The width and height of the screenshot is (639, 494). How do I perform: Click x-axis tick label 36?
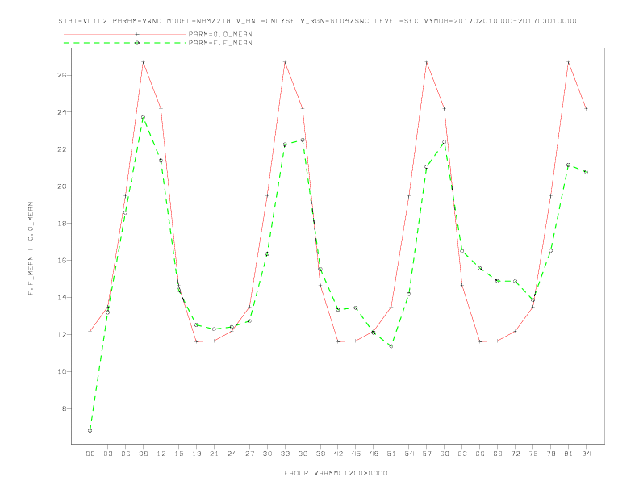303,454
